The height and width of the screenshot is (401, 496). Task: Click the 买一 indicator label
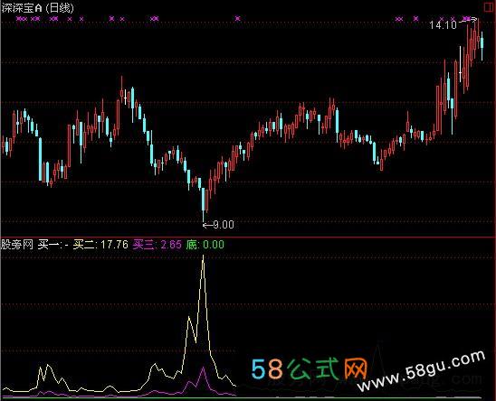(53, 245)
